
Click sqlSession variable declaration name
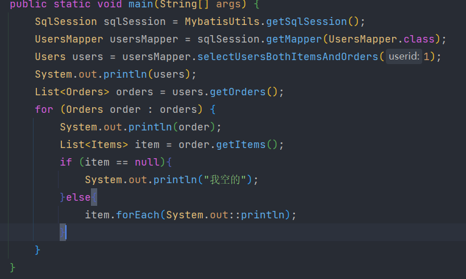click(135, 22)
